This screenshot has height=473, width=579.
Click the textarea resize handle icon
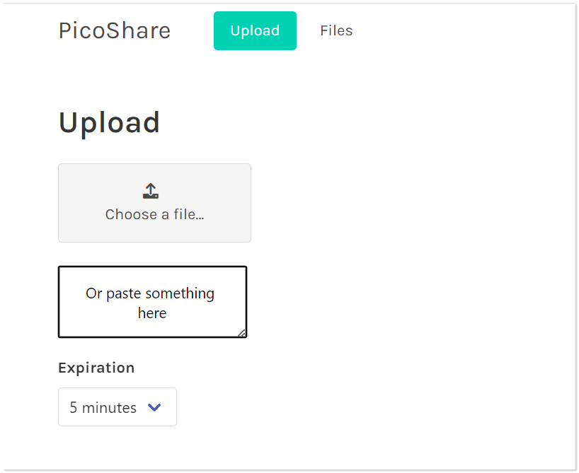point(241,332)
